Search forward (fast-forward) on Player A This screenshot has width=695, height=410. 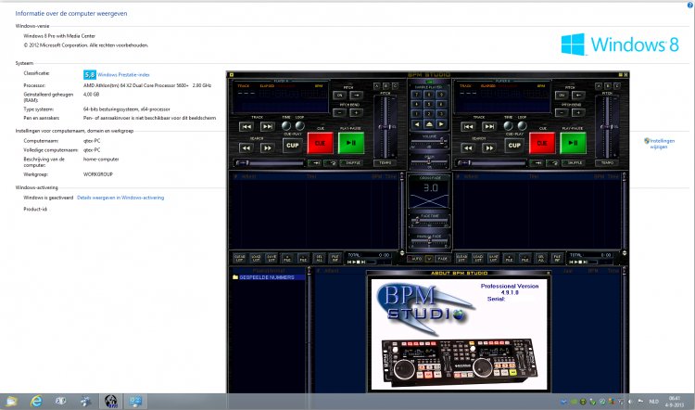tap(267, 147)
